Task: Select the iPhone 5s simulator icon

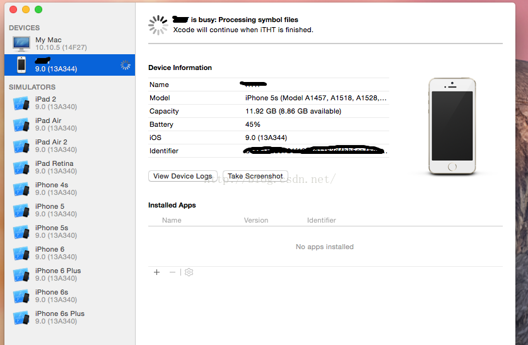Action: coord(21,232)
